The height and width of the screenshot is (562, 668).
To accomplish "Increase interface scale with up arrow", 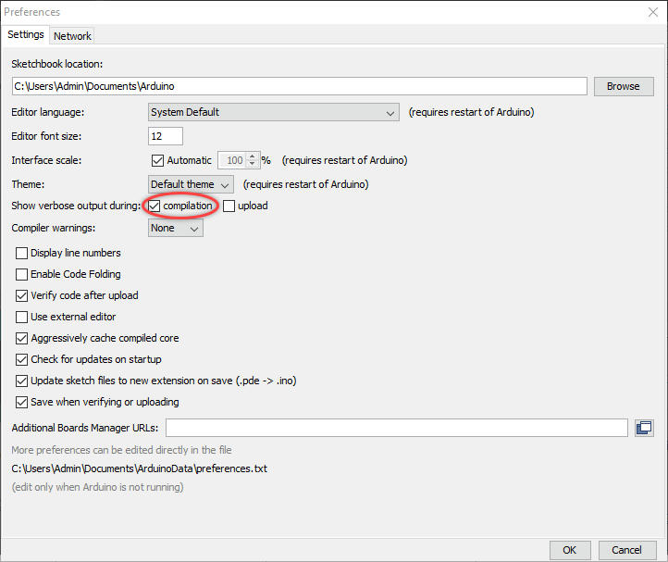I will (x=253, y=156).
